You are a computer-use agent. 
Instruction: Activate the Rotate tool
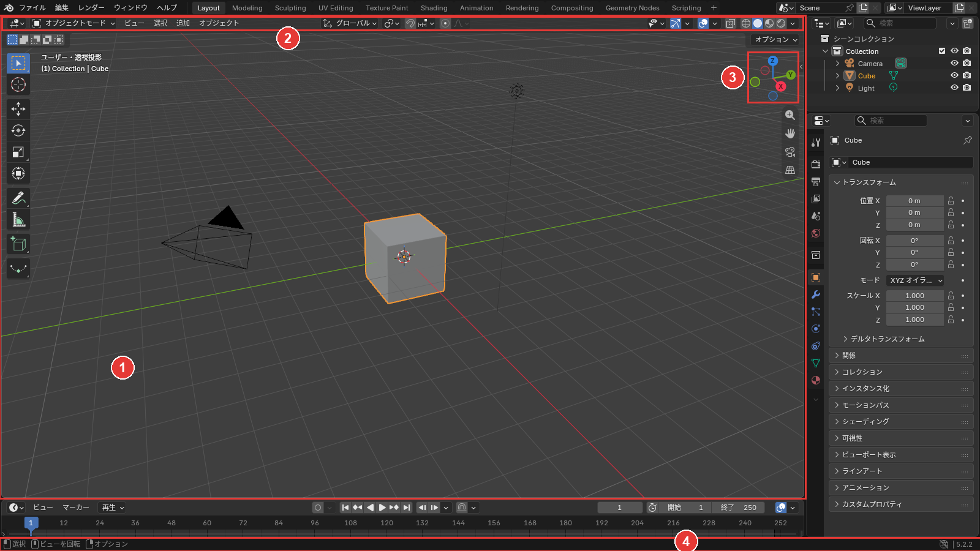(18, 130)
